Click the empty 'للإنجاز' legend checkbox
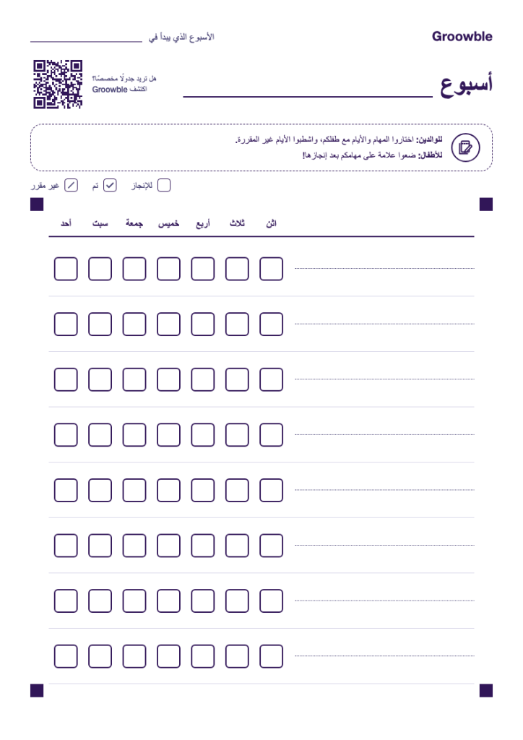The height and width of the screenshot is (740, 523). [x=164, y=186]
